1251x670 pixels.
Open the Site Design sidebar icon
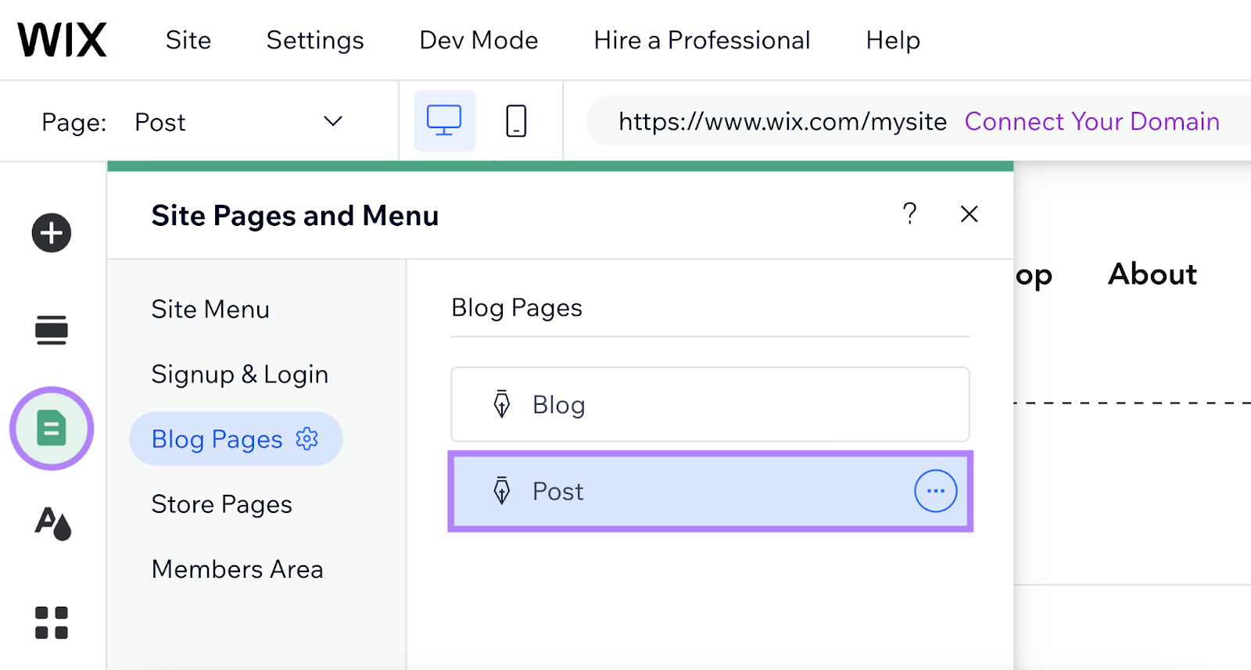pos(52,523)
